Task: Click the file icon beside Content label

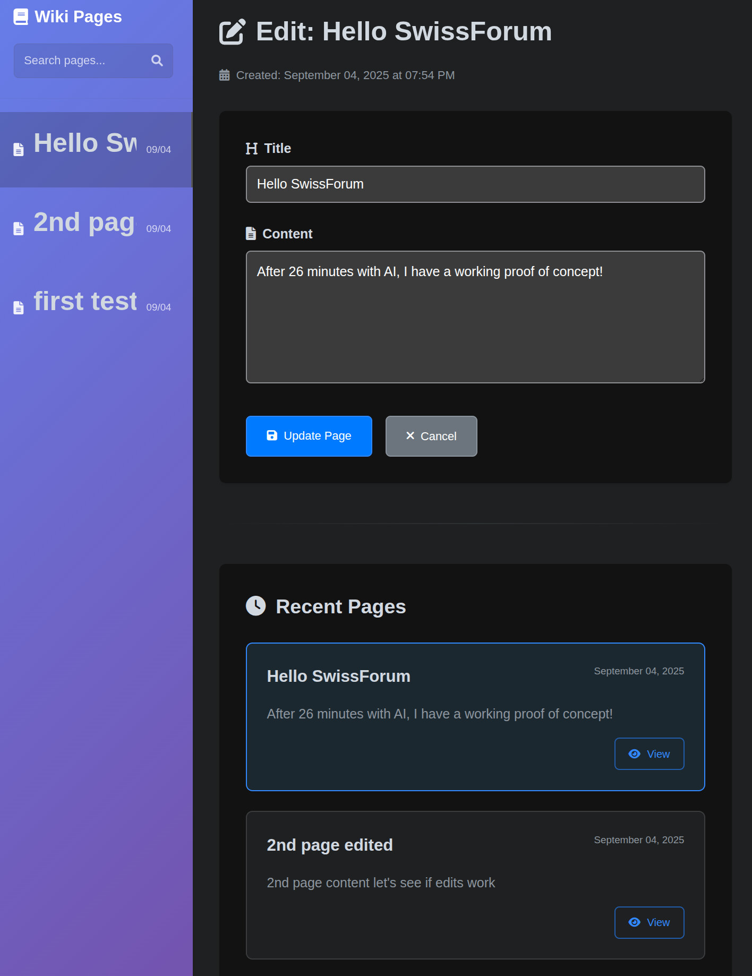Action: click(x=251, y=234)
